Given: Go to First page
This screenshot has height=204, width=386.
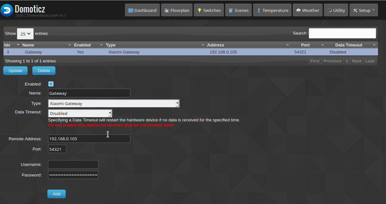Looking at the screenshot, I should [x=315, y=61].
